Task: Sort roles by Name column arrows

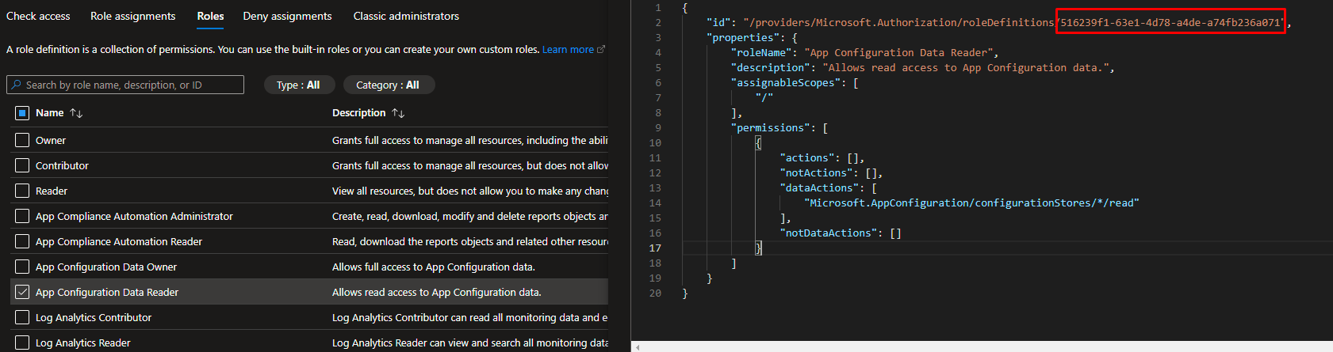Action: click(x=76, y=113)
